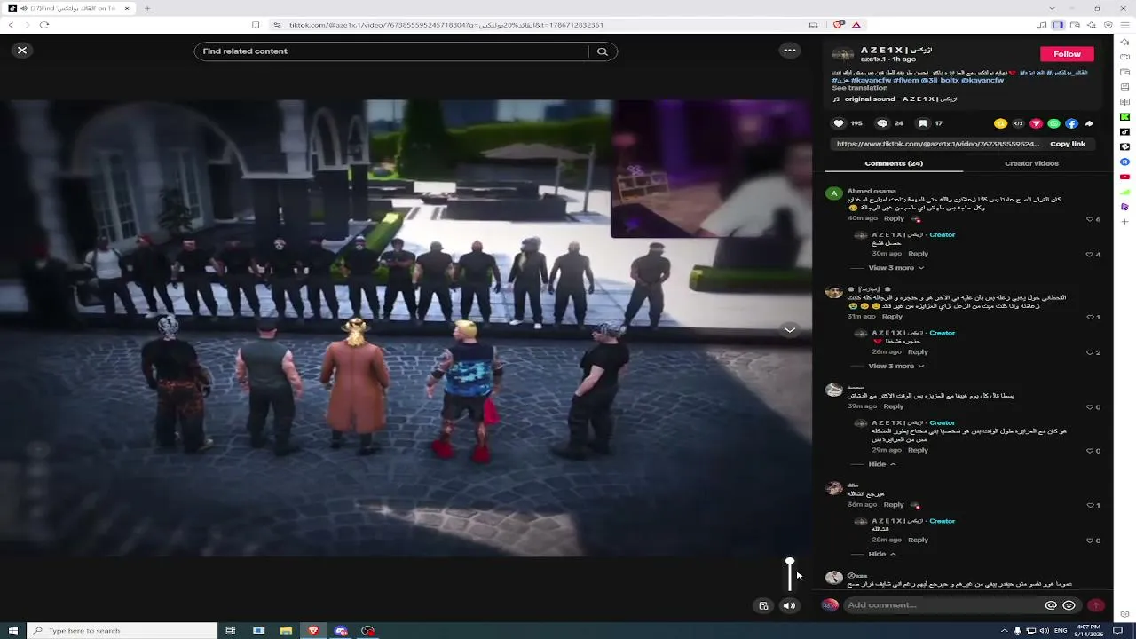Follow the AZE1X creator
The image size is (1136, 639).
click(x=1067, y=54)
